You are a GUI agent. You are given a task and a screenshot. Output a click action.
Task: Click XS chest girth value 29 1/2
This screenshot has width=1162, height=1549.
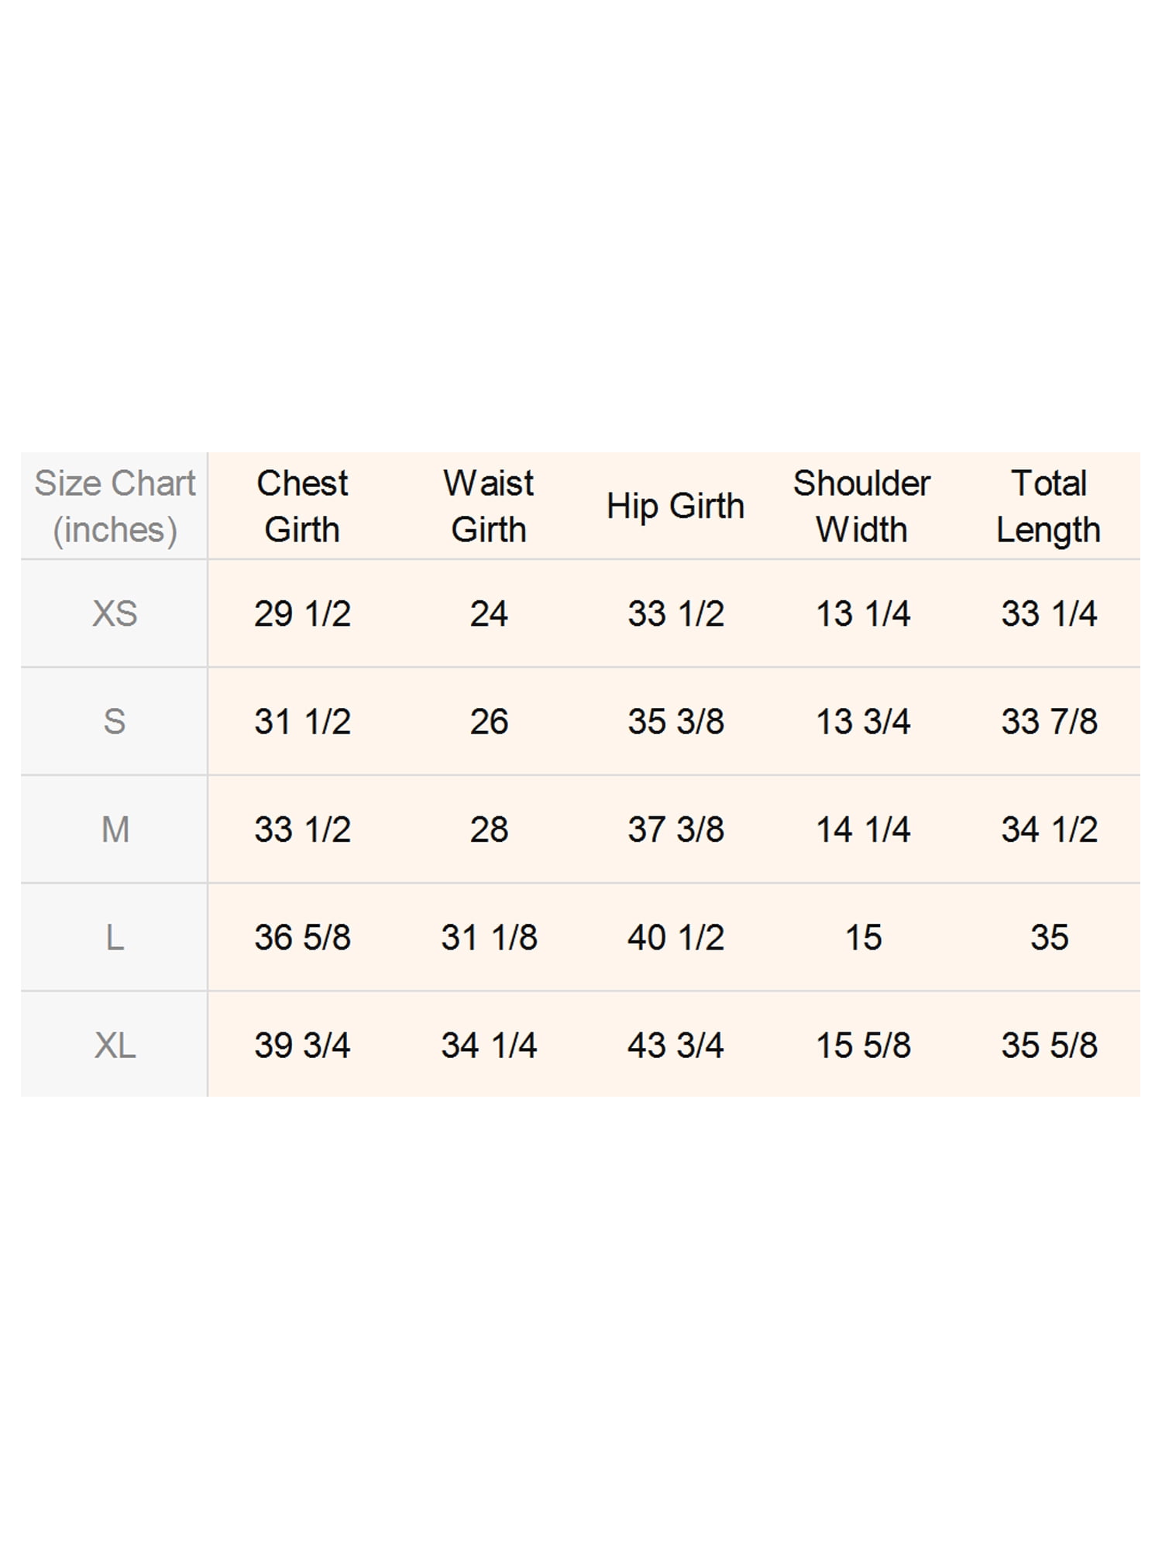coord(302,614)
